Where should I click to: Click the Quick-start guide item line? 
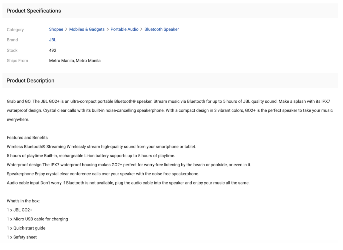click(26, 228)
